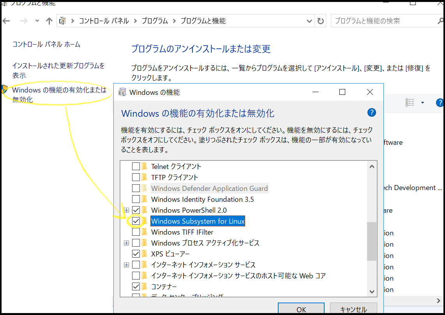The image size is (445, 315).
Task: Check TFTP クライアント checkbox
Action: [x=136, y=177]
